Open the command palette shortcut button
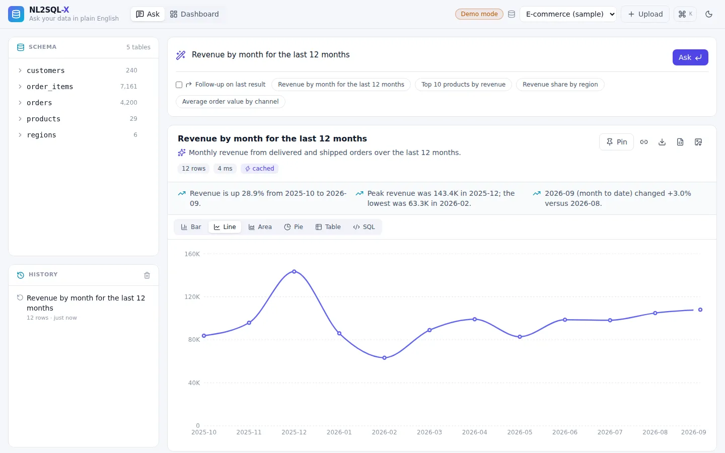The width and height of the screenshot is (725, 453). click(x=685, y=14)
